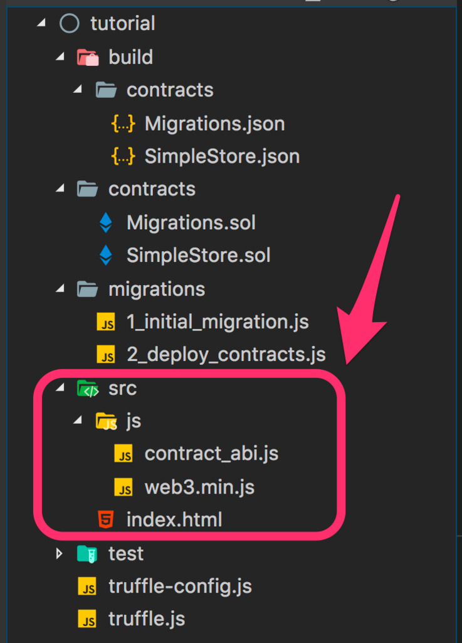Click the JS icon beside 2_deploy_contracts.js
Viewport: 462px width, 643px height.
click(106, 354)
